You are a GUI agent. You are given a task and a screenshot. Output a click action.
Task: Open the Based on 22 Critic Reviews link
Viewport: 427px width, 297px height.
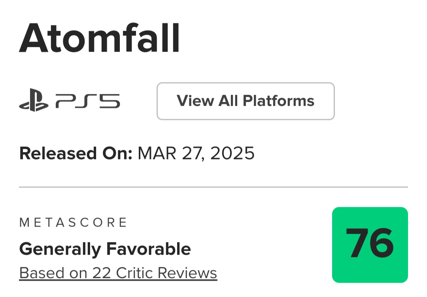pyautogui.click(x=118, y=273)
